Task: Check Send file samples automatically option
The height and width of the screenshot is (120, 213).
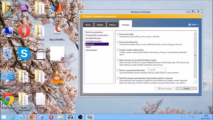Action: 118,78
